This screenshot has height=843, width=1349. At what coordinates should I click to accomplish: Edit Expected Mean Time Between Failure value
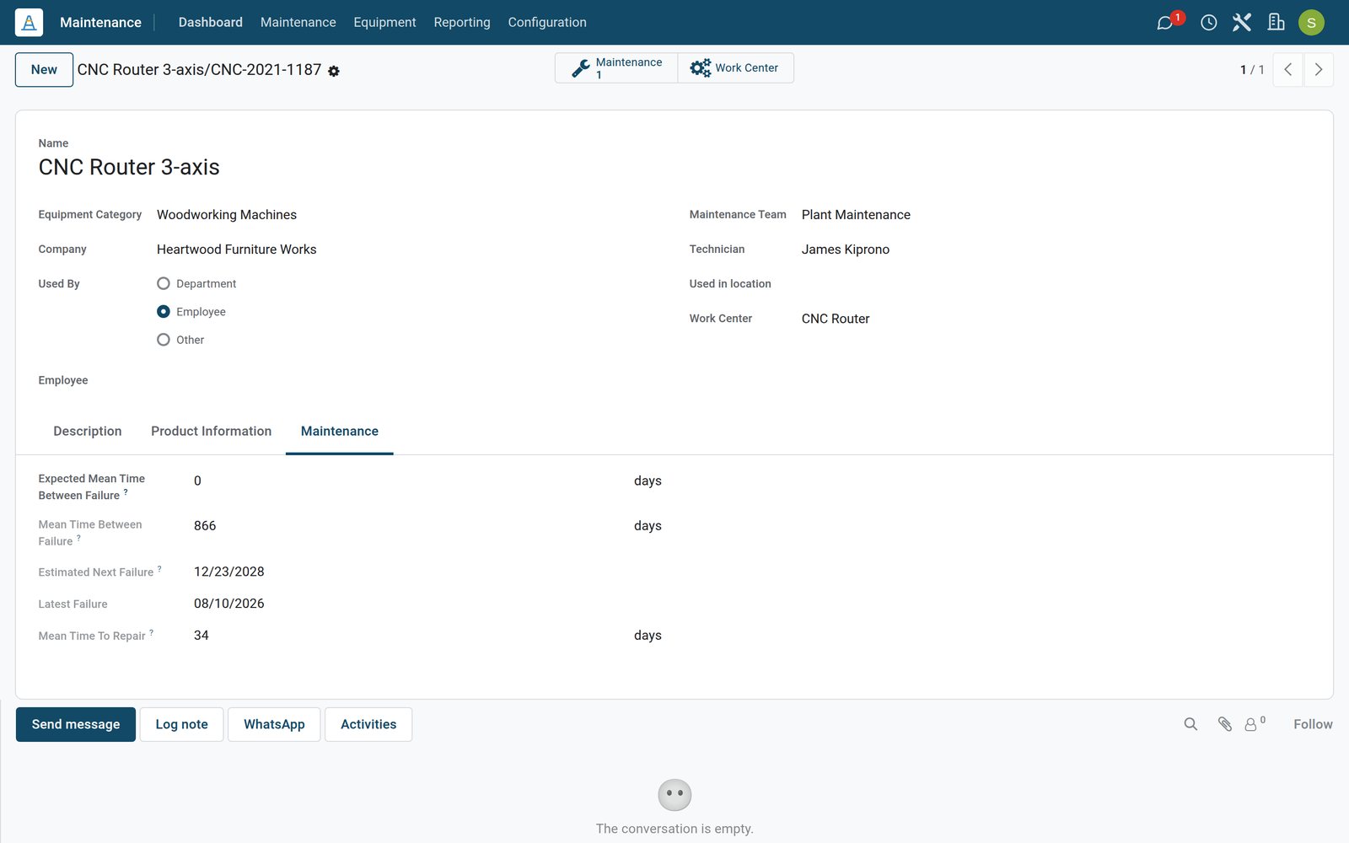[x=409, y=481]
